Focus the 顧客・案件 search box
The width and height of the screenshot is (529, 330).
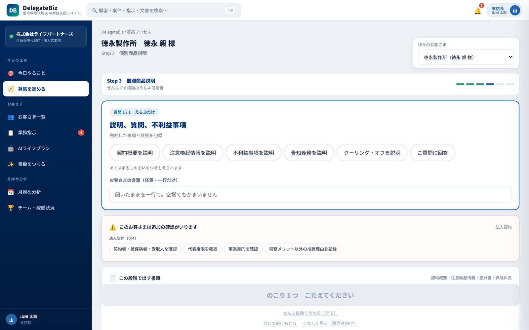(164, 10)
